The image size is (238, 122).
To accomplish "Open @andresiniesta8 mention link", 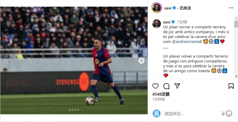I will click(x=187, y=42).
